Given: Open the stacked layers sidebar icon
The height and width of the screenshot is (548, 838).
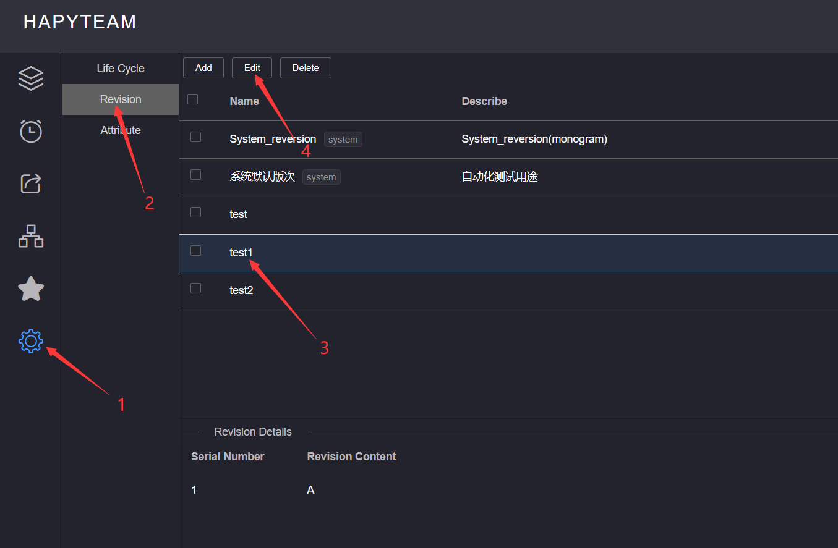Looking at the screenshot, I should (31, 78).
